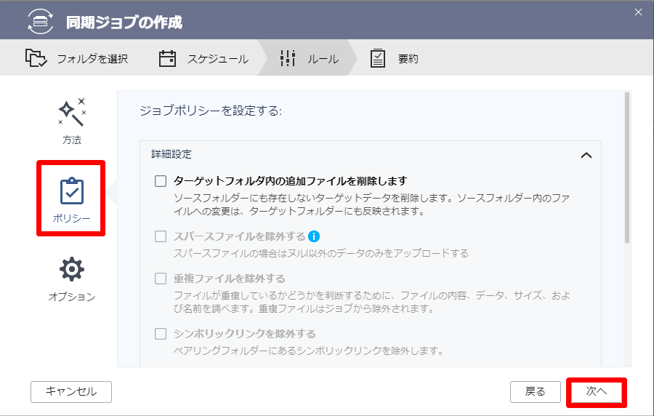
Task: Click the ルール sliders icon
Action: 287,58
